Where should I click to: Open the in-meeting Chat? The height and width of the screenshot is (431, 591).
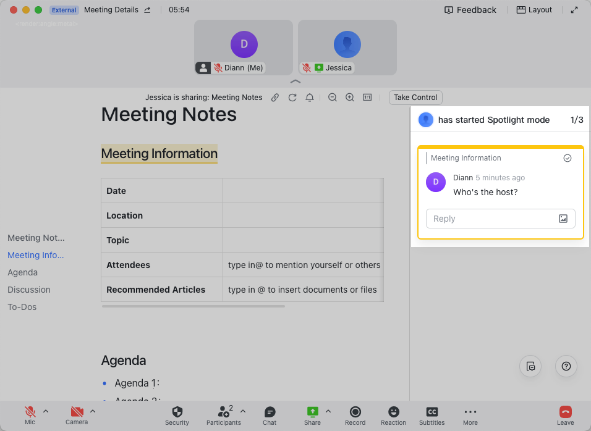pyautogui.click(x=270, y=416)
